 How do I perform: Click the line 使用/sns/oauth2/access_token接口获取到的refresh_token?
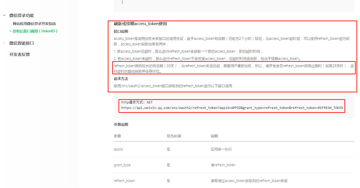(174, 86)
